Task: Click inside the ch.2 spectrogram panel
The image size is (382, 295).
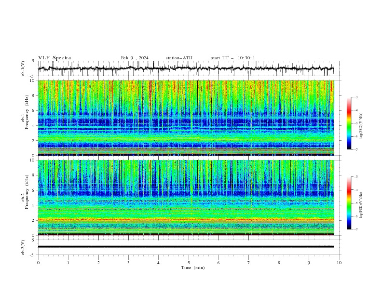Action: [186, 198]
